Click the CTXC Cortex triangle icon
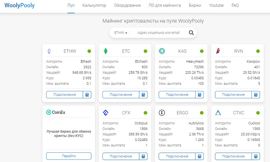Image resolution: width=270 pixels, height=162 pixels. pos(218,113)
